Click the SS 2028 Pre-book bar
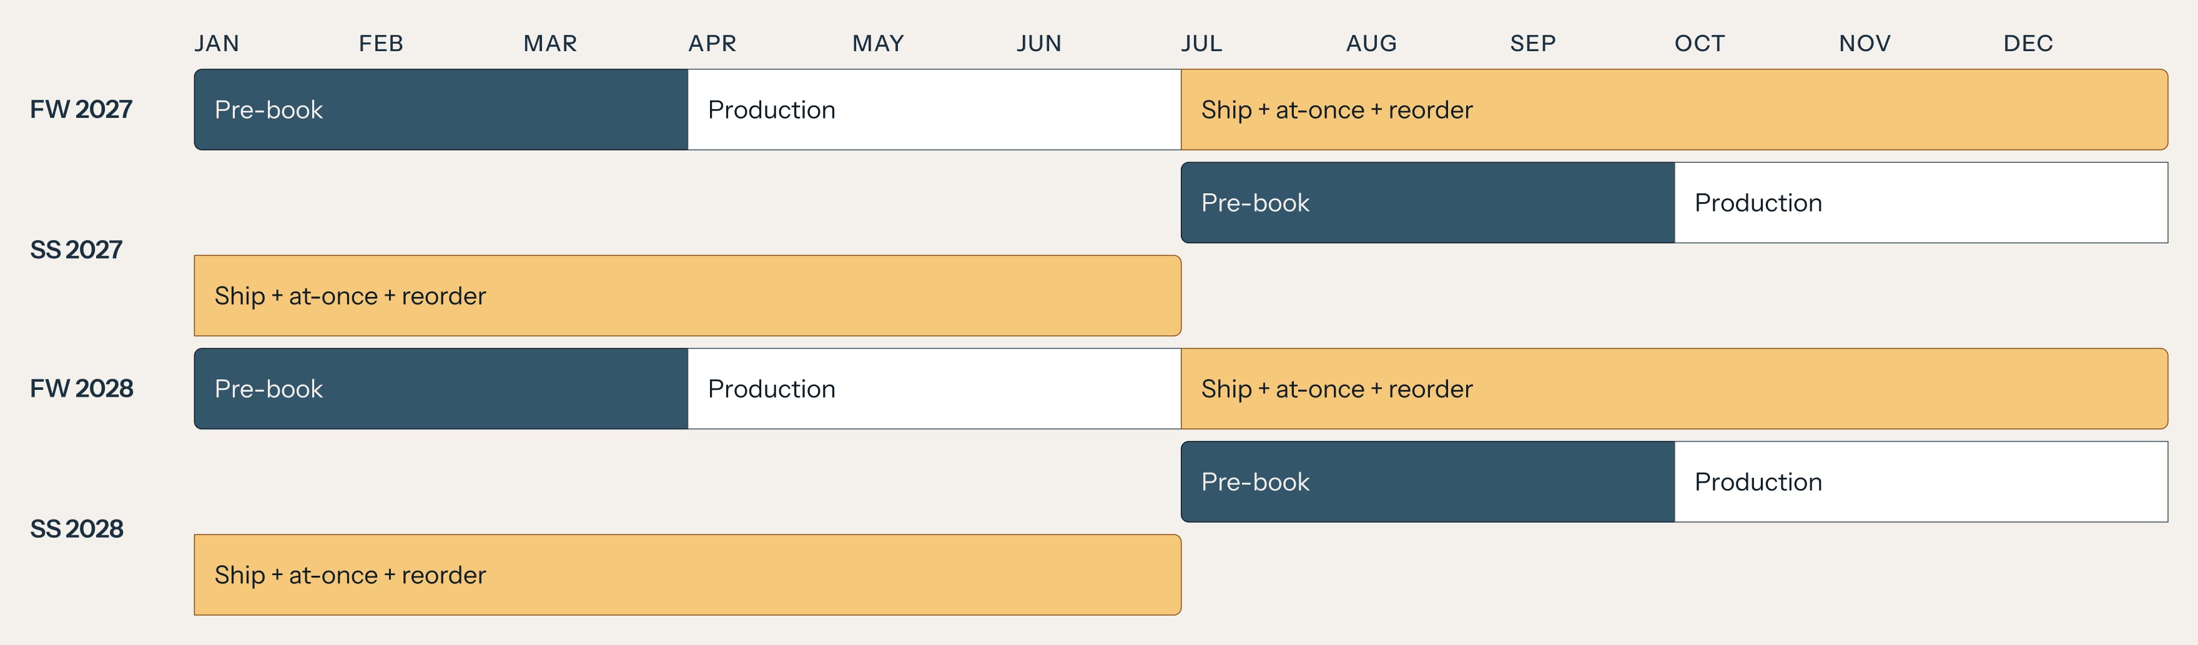This screenshot has width=2198, height=645. 1427,482
